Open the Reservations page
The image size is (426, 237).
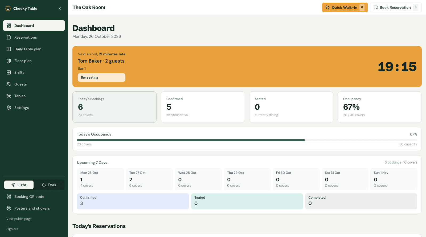34,37
